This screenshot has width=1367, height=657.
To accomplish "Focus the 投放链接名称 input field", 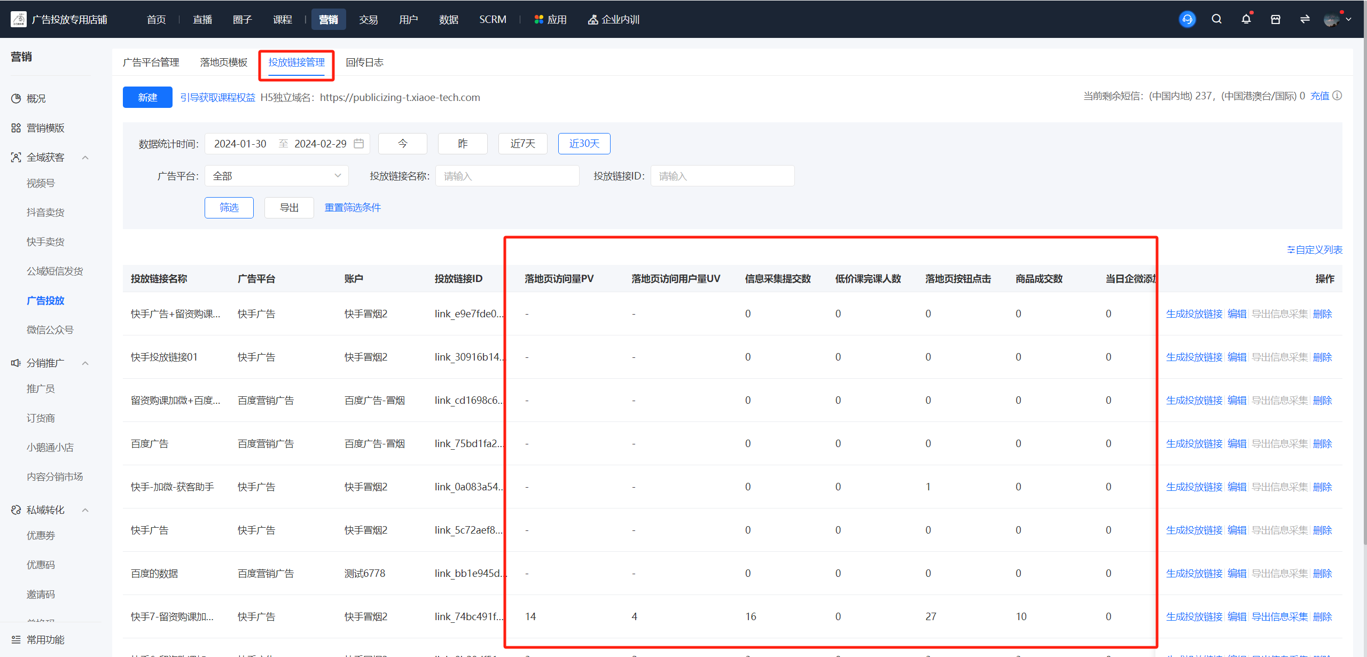I will (x=507, y=176).
